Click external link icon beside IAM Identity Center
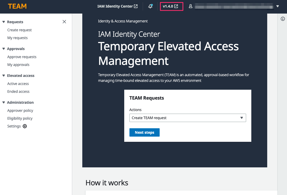The width and height of the screenshot is (287, 195). 136,6
